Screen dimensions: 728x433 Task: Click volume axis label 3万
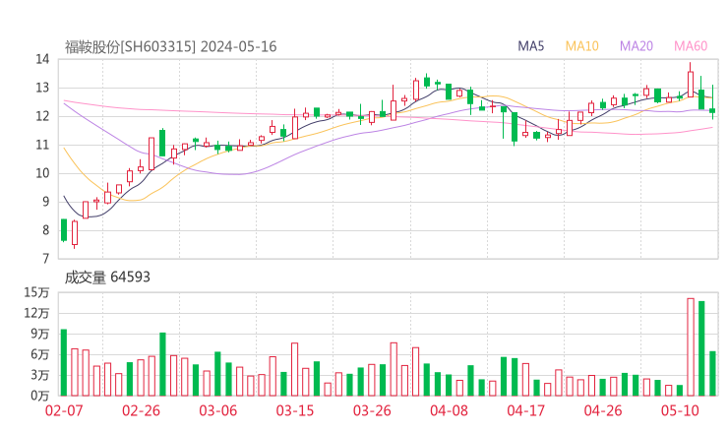[x=40, y=375]
